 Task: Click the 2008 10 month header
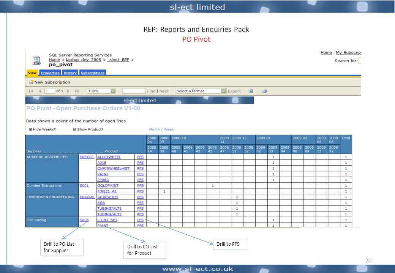[x=195, y=140]
